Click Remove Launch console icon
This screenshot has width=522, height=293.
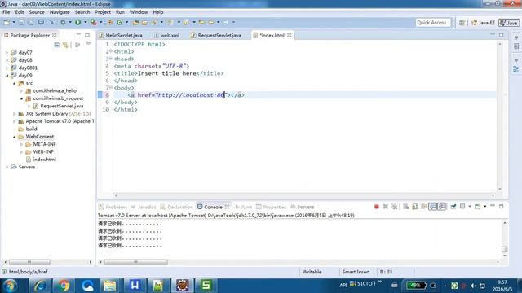click(386, 207)
